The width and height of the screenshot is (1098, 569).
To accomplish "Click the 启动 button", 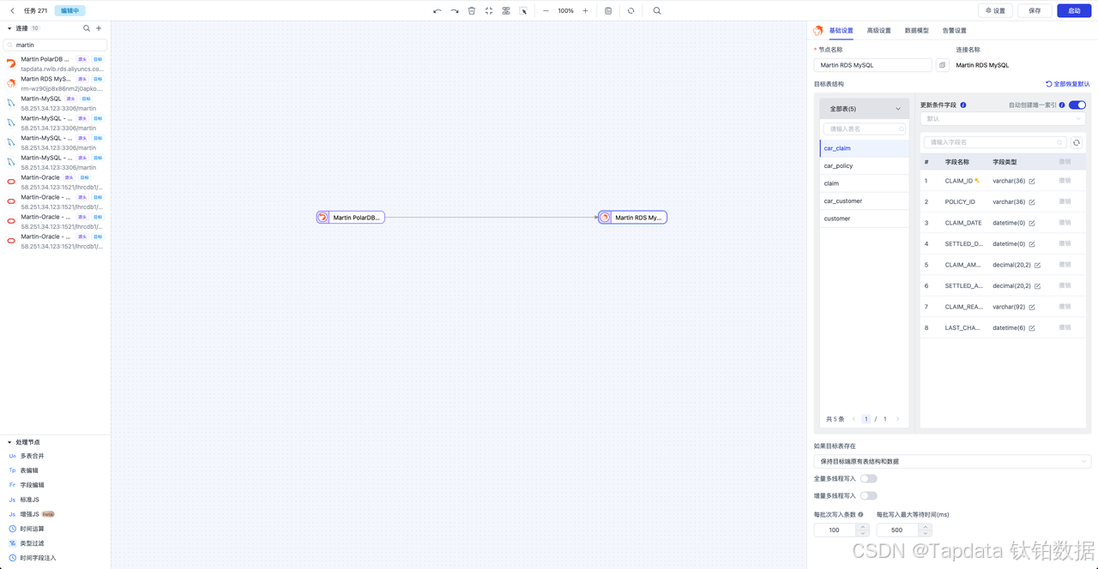I will pos(1074,11).
